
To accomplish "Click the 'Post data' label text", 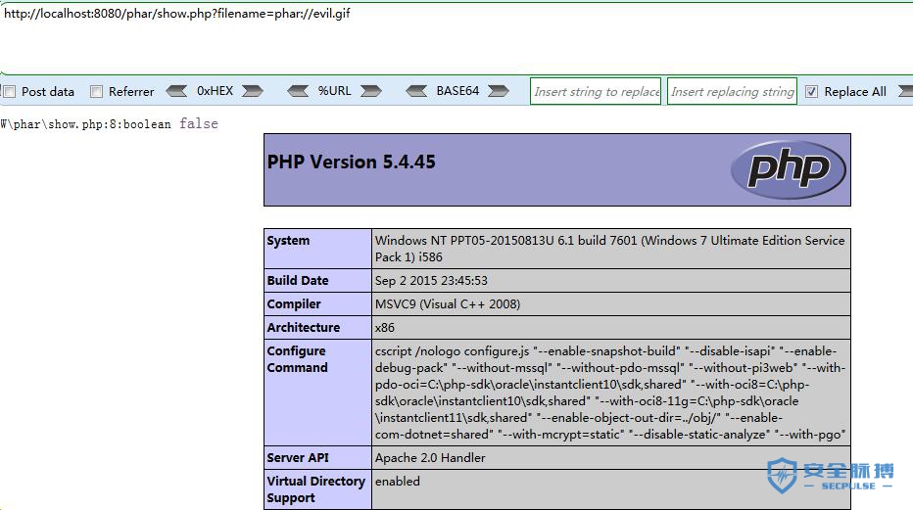I will tap(48, 91).
